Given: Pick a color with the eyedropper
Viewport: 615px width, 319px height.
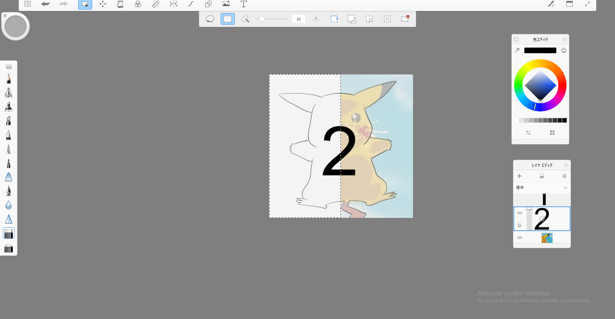Looking at the screenshot, I should pyautogui.click(x=517, y=50).
